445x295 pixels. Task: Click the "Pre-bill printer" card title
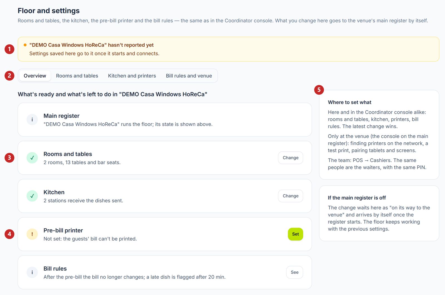[63, 230]
